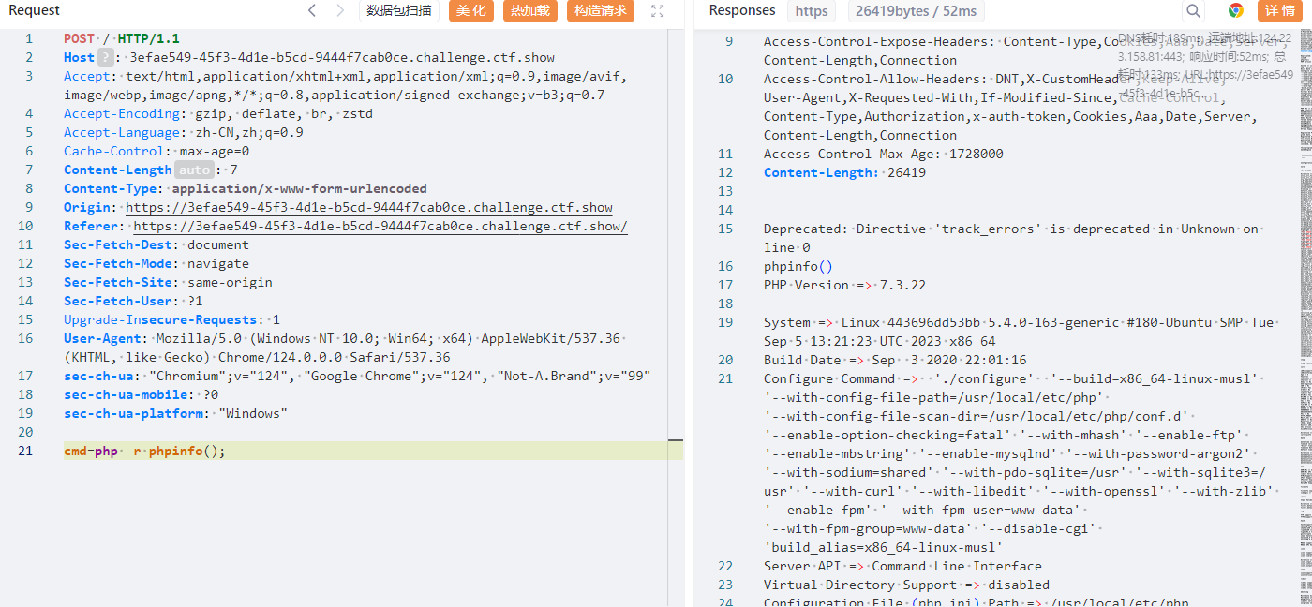Open the Origin URL link on line 9
Image resolution: width=1312 pixels, height=607 pixels.
click(x=369, y=207)
